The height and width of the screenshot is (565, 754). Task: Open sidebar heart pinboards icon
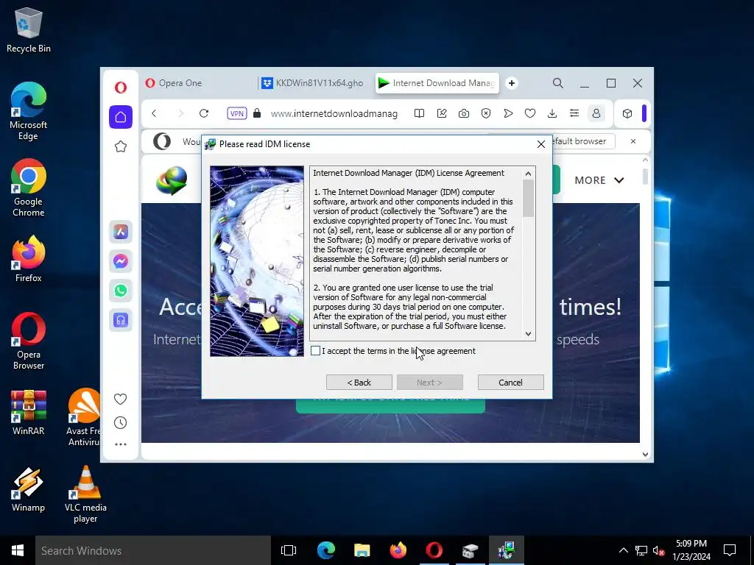click(x=120, y=399)
